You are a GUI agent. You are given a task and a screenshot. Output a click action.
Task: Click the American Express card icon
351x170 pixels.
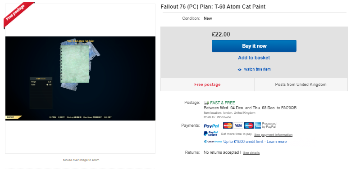point(258,125)
